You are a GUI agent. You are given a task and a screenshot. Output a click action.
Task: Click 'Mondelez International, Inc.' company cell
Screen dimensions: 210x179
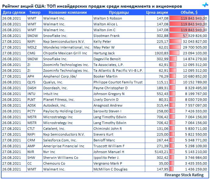[67, 47]
